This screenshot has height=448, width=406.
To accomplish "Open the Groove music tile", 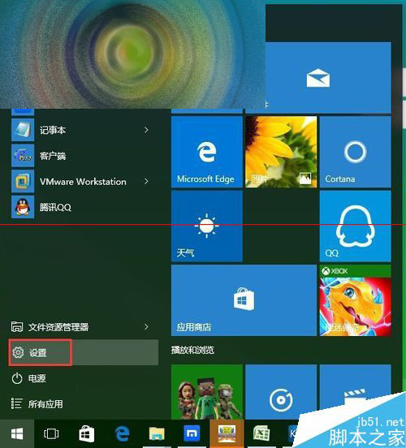I will [281, 392].
